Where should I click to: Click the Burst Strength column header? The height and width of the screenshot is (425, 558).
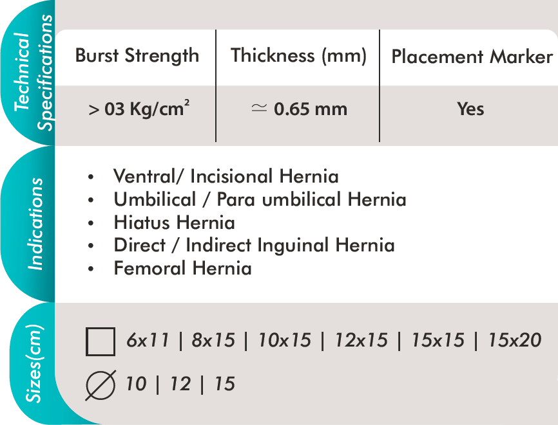click(x=137, y=56)
